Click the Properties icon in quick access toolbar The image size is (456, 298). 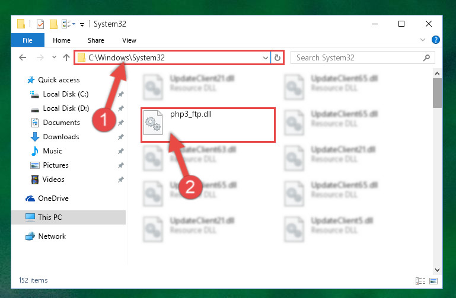(x=40, y=24)
